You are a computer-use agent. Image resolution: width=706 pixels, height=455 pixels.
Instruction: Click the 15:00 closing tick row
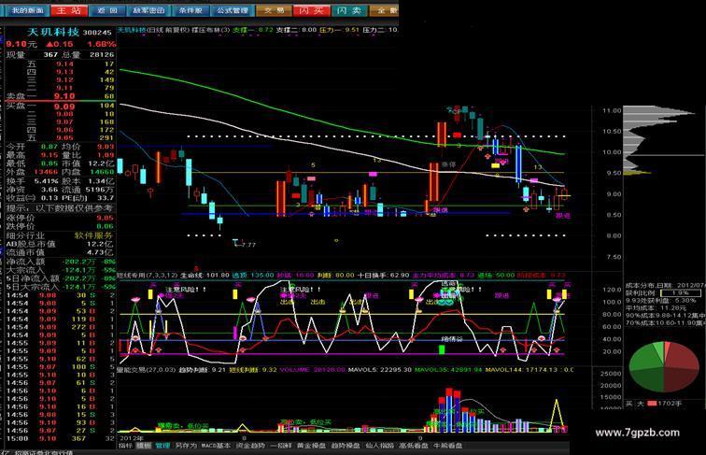pos(60,438)
